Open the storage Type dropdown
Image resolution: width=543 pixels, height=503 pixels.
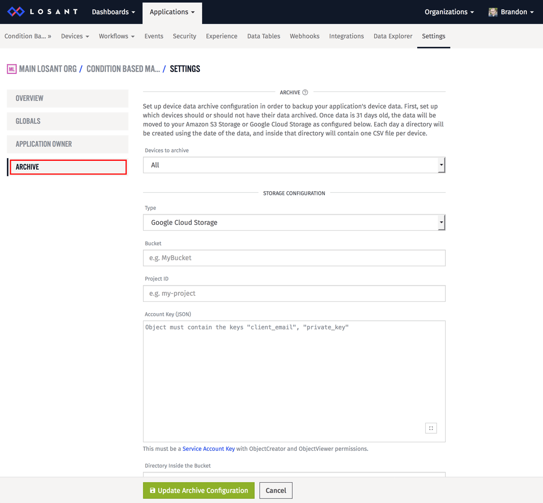pyautogui.click(x=294, y=222)
